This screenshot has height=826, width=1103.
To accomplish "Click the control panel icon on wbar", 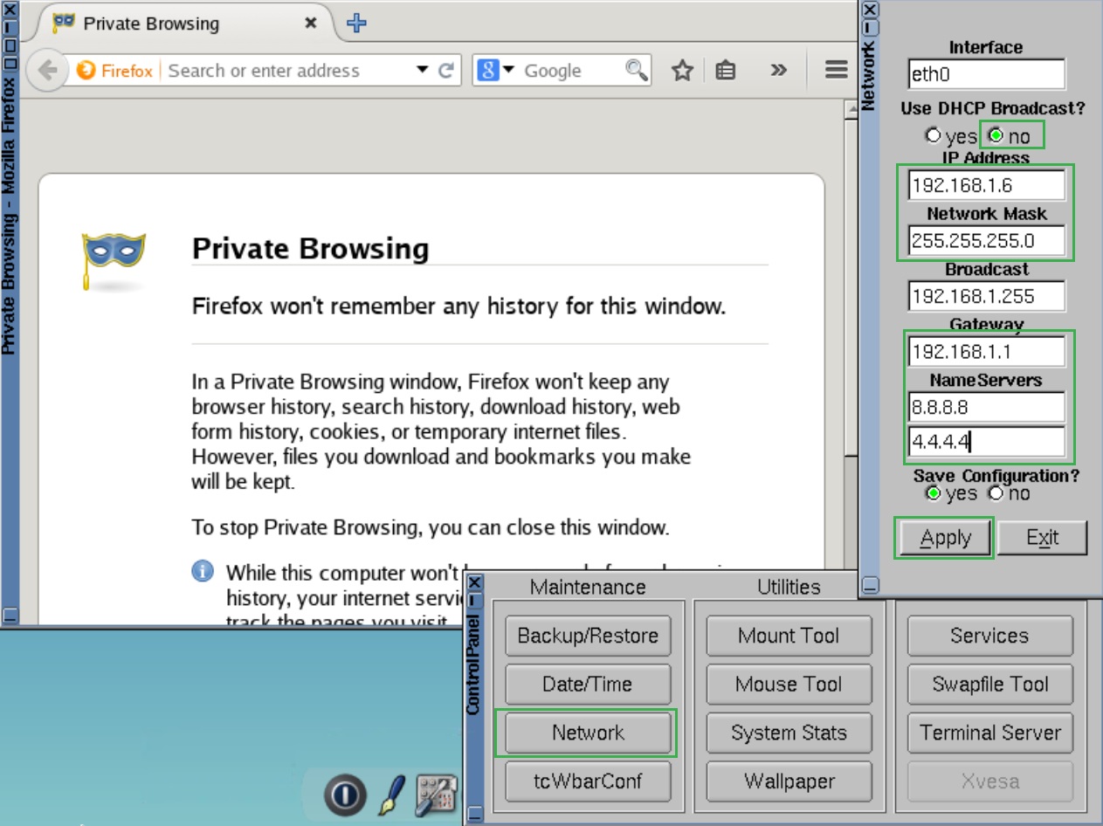I will tap(437, 795).
